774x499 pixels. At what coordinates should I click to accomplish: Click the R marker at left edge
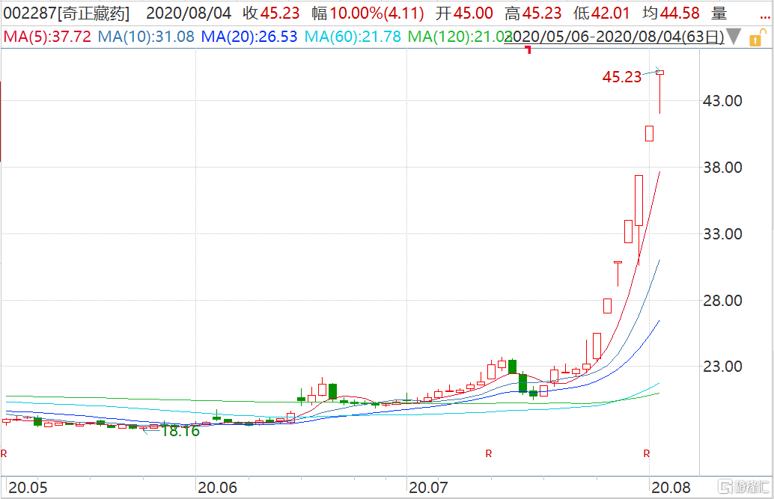[4, 453]
